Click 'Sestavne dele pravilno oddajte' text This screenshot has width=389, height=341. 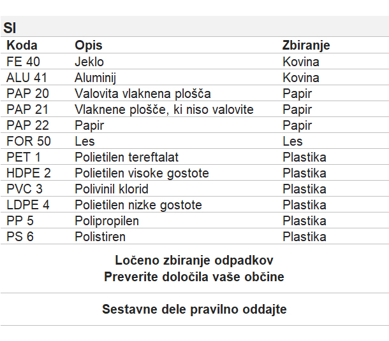(x=194, y=309)
